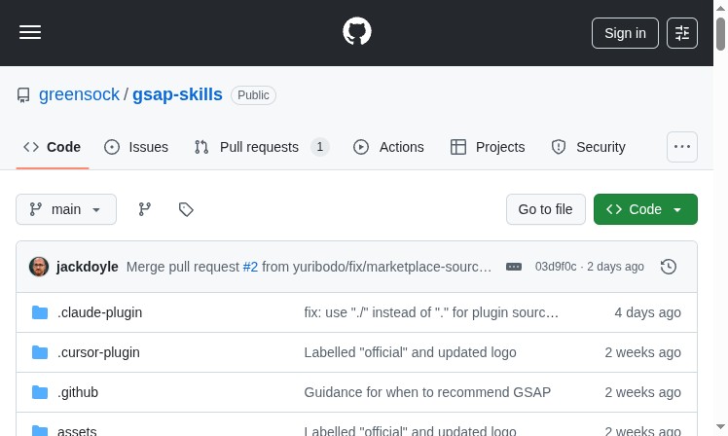Click the page vertical scrollbar thumb

(720, 33)
